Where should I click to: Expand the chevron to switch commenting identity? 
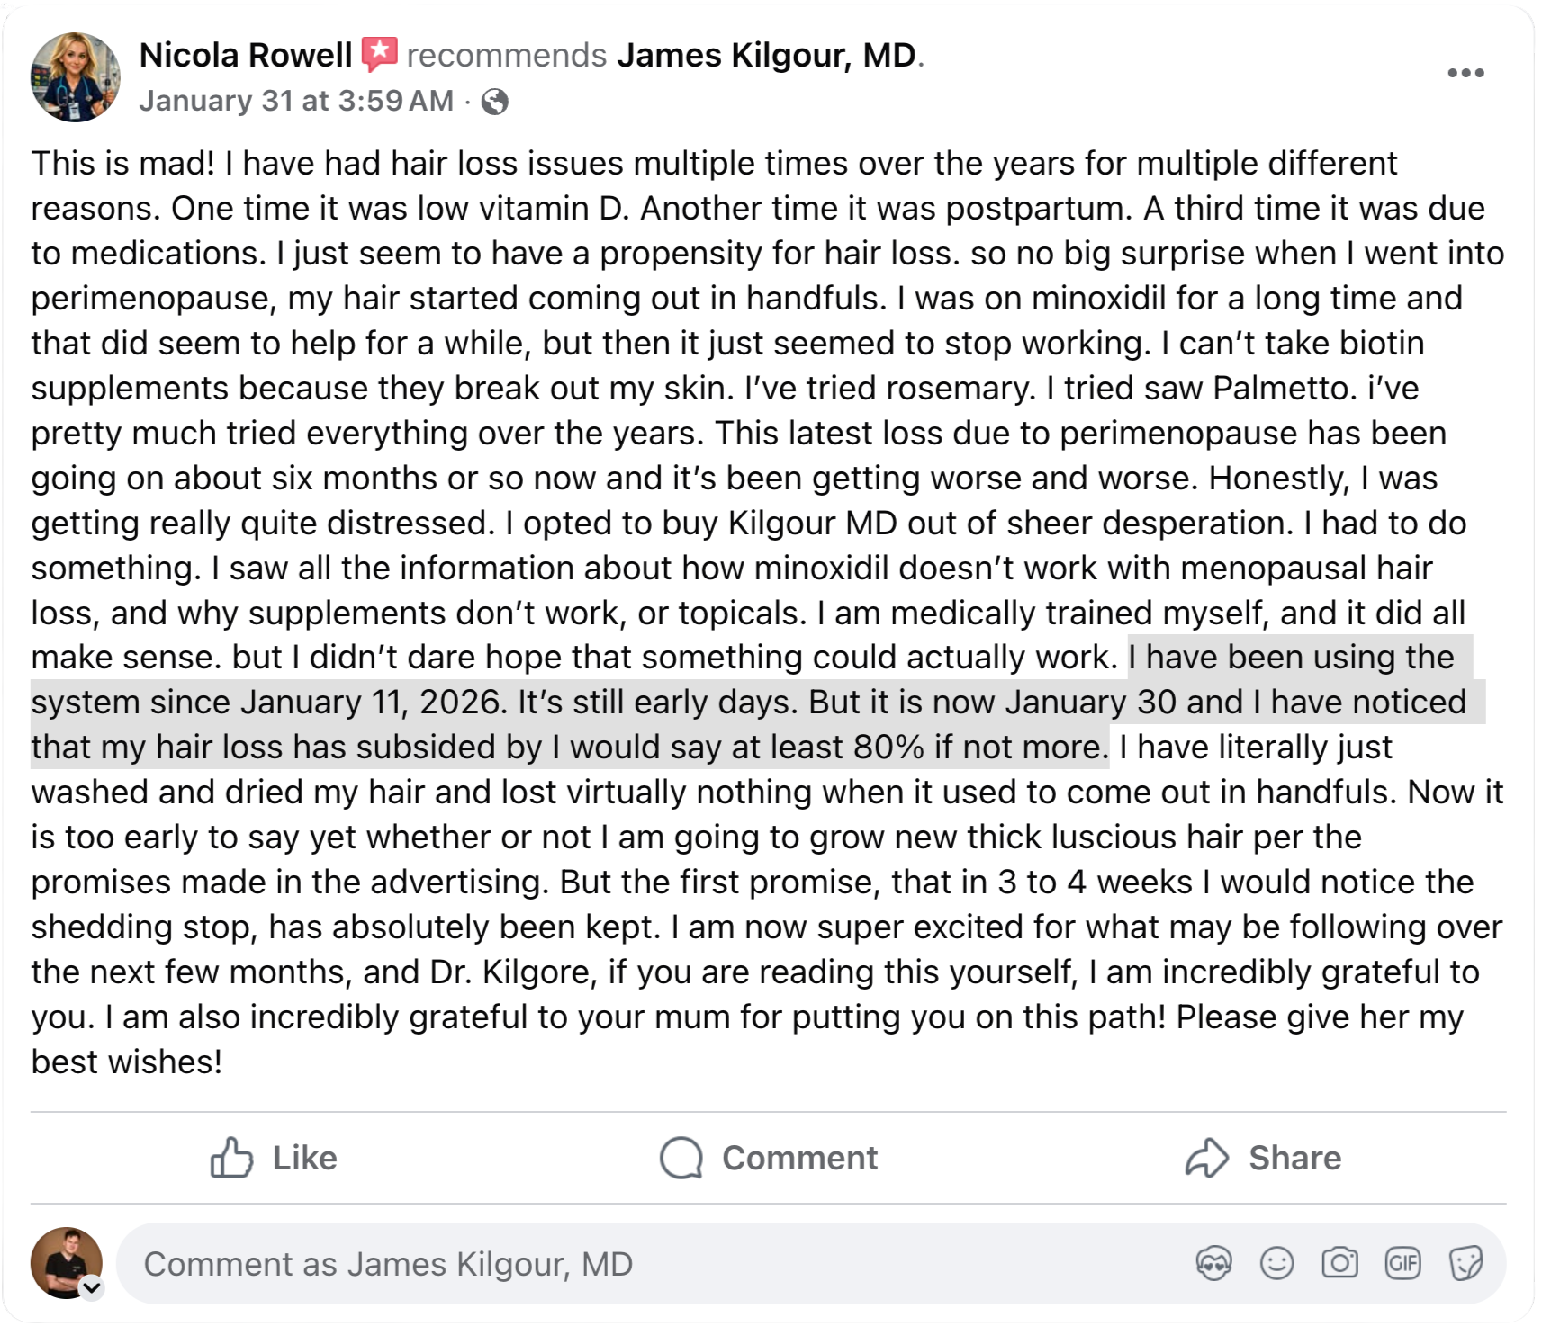(x=94, y=1289)
